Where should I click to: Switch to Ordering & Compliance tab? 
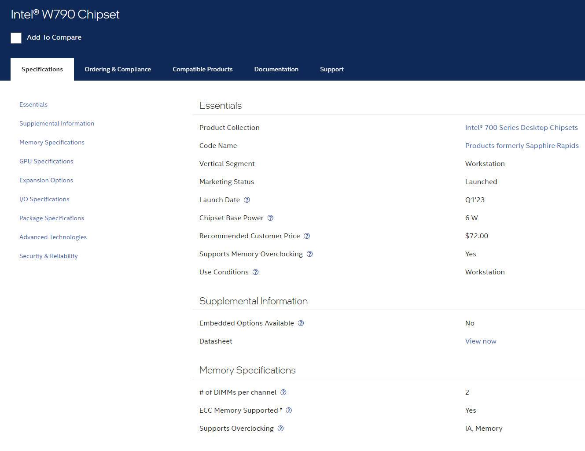118,69
